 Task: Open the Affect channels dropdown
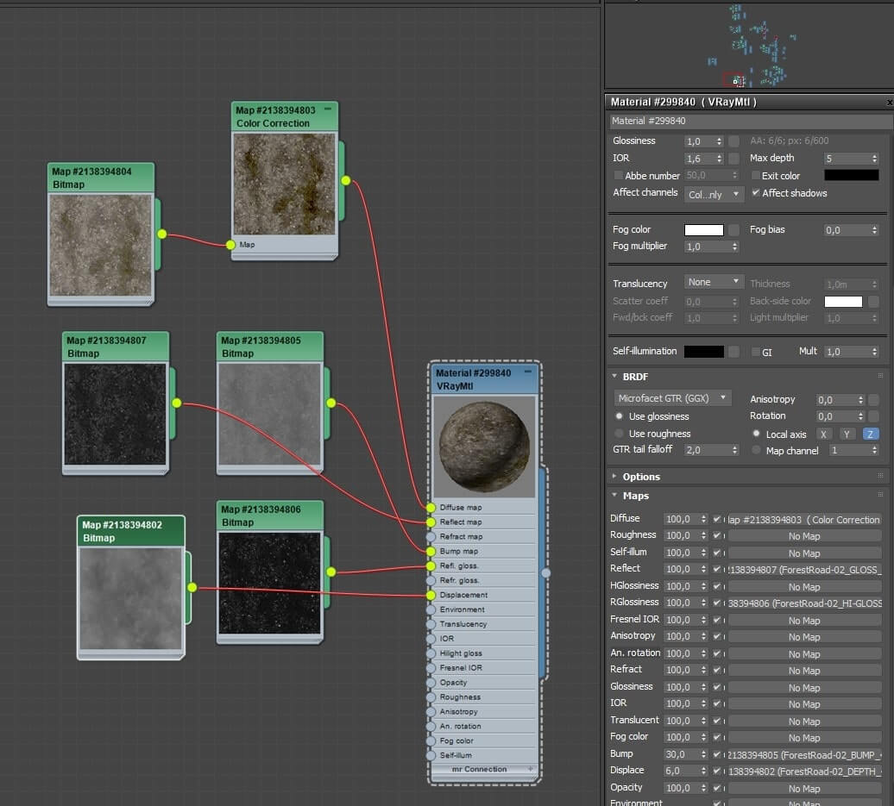click(x=714, y=194)
